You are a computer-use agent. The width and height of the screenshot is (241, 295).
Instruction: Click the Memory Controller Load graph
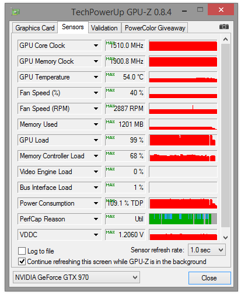click(183, 156)
